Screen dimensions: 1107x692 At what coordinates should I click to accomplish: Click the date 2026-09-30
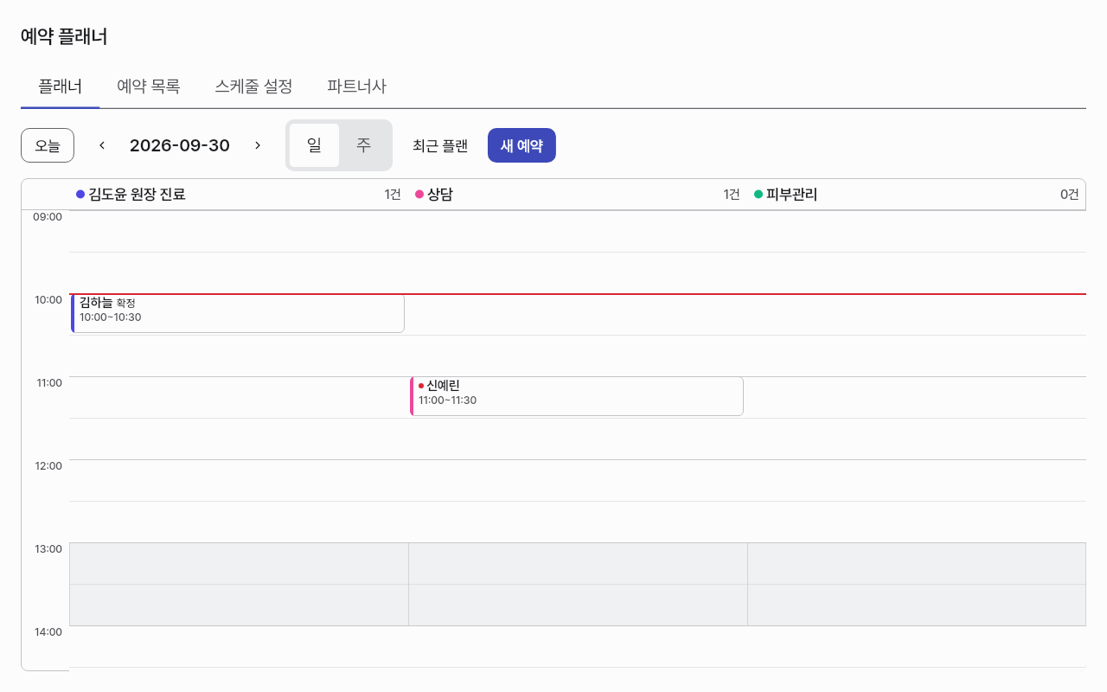coord(180,145)
